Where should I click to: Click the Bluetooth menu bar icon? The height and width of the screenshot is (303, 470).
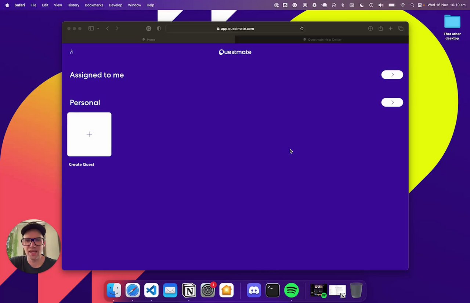point(343,5)
